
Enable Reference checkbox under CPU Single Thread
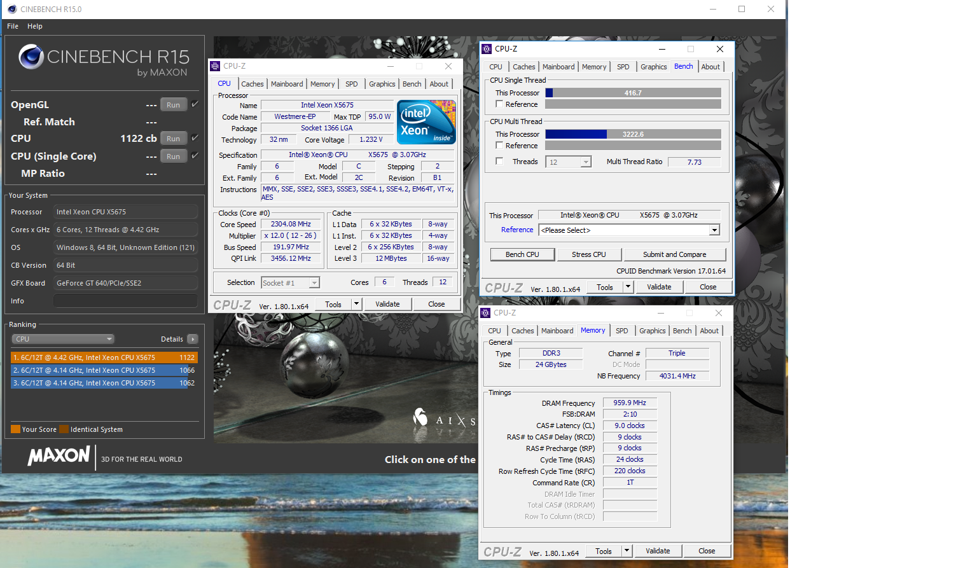(499, 104)
